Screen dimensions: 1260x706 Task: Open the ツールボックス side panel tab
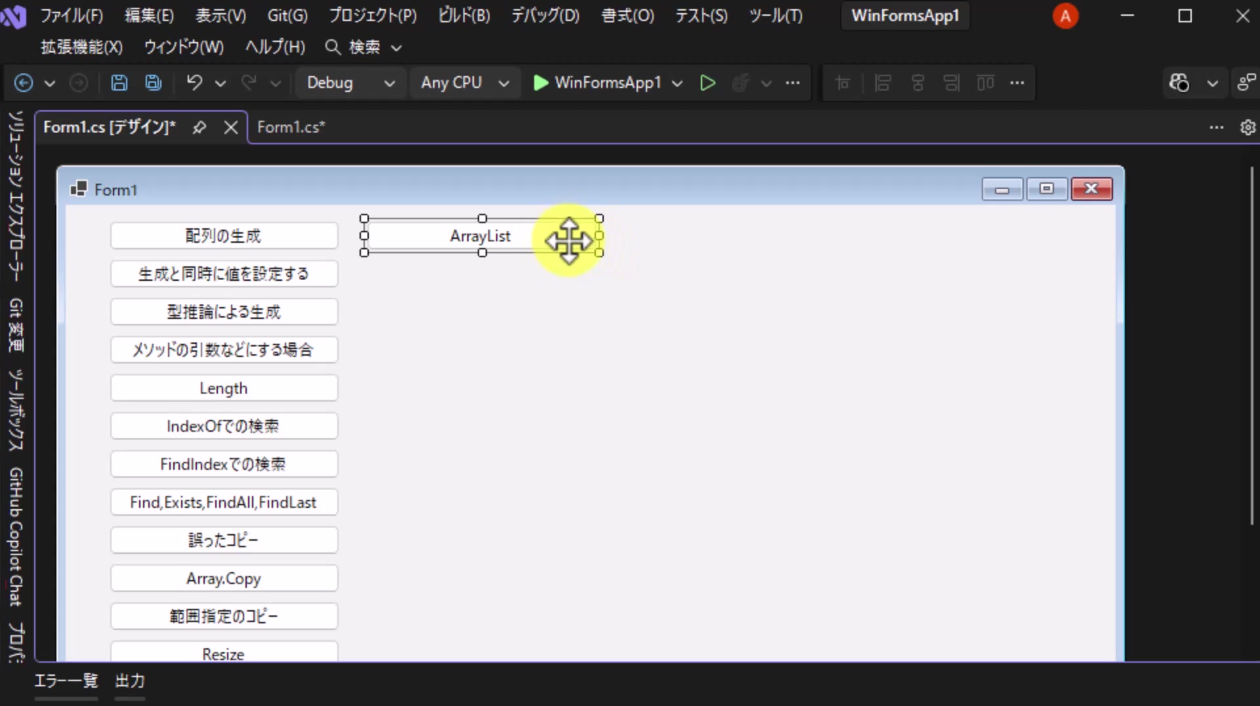[16, 410]
